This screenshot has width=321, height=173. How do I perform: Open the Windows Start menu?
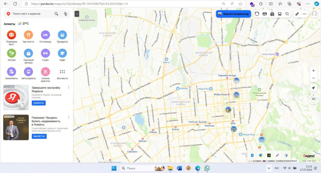click(114, 168)
